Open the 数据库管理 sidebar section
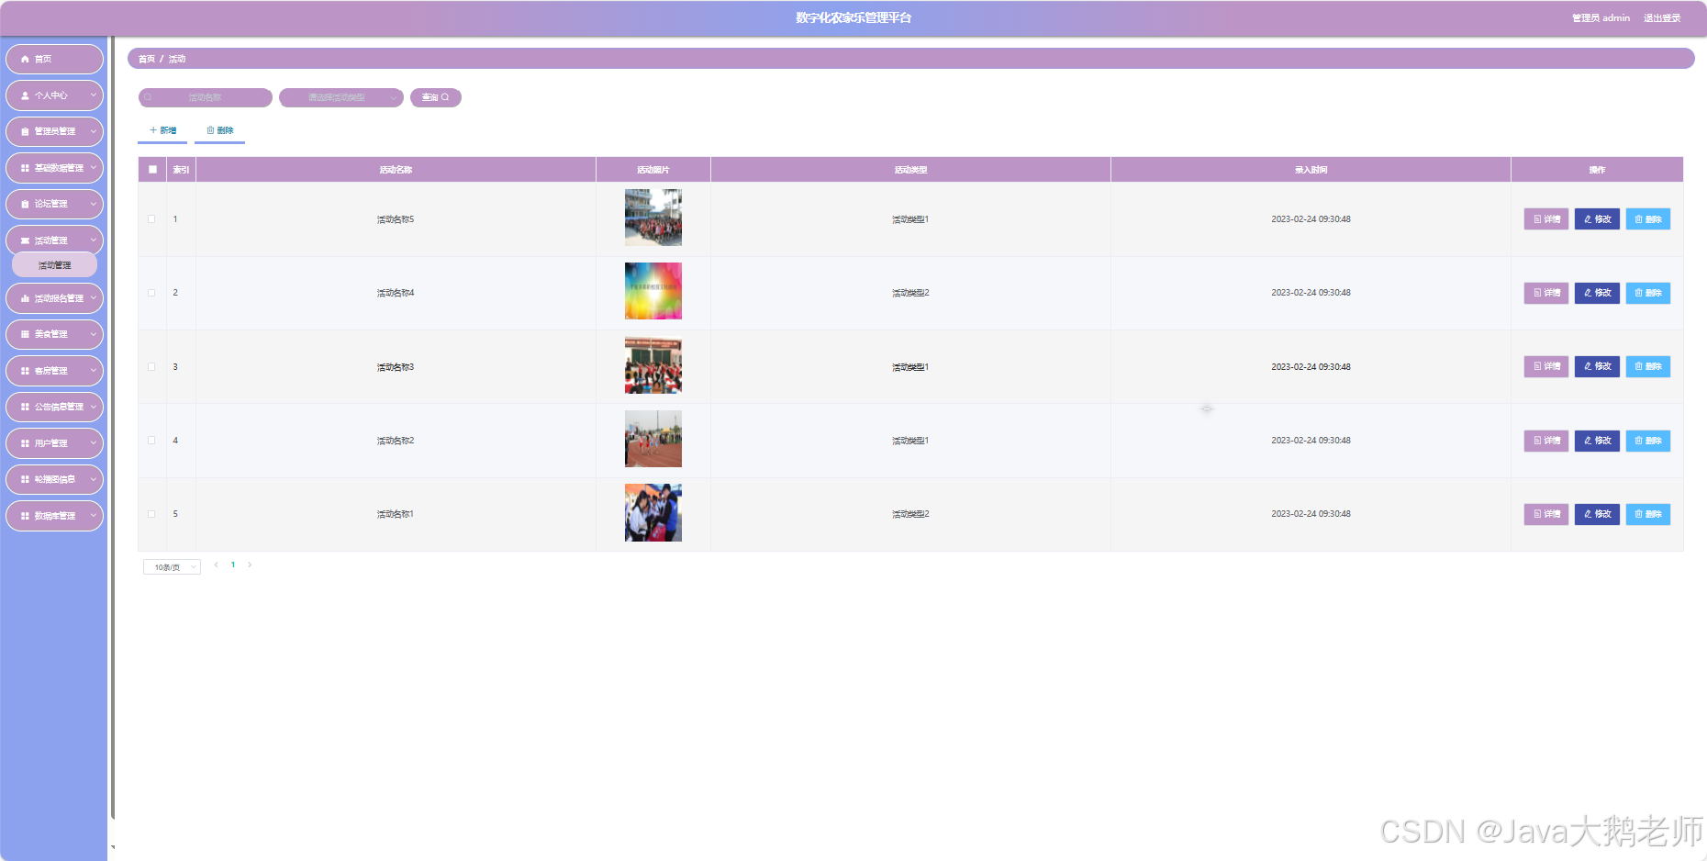 click(54, 516)
